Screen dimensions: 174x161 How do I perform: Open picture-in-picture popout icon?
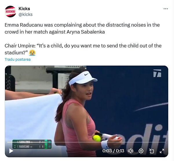pyautogui.click(x=151, y=151)
